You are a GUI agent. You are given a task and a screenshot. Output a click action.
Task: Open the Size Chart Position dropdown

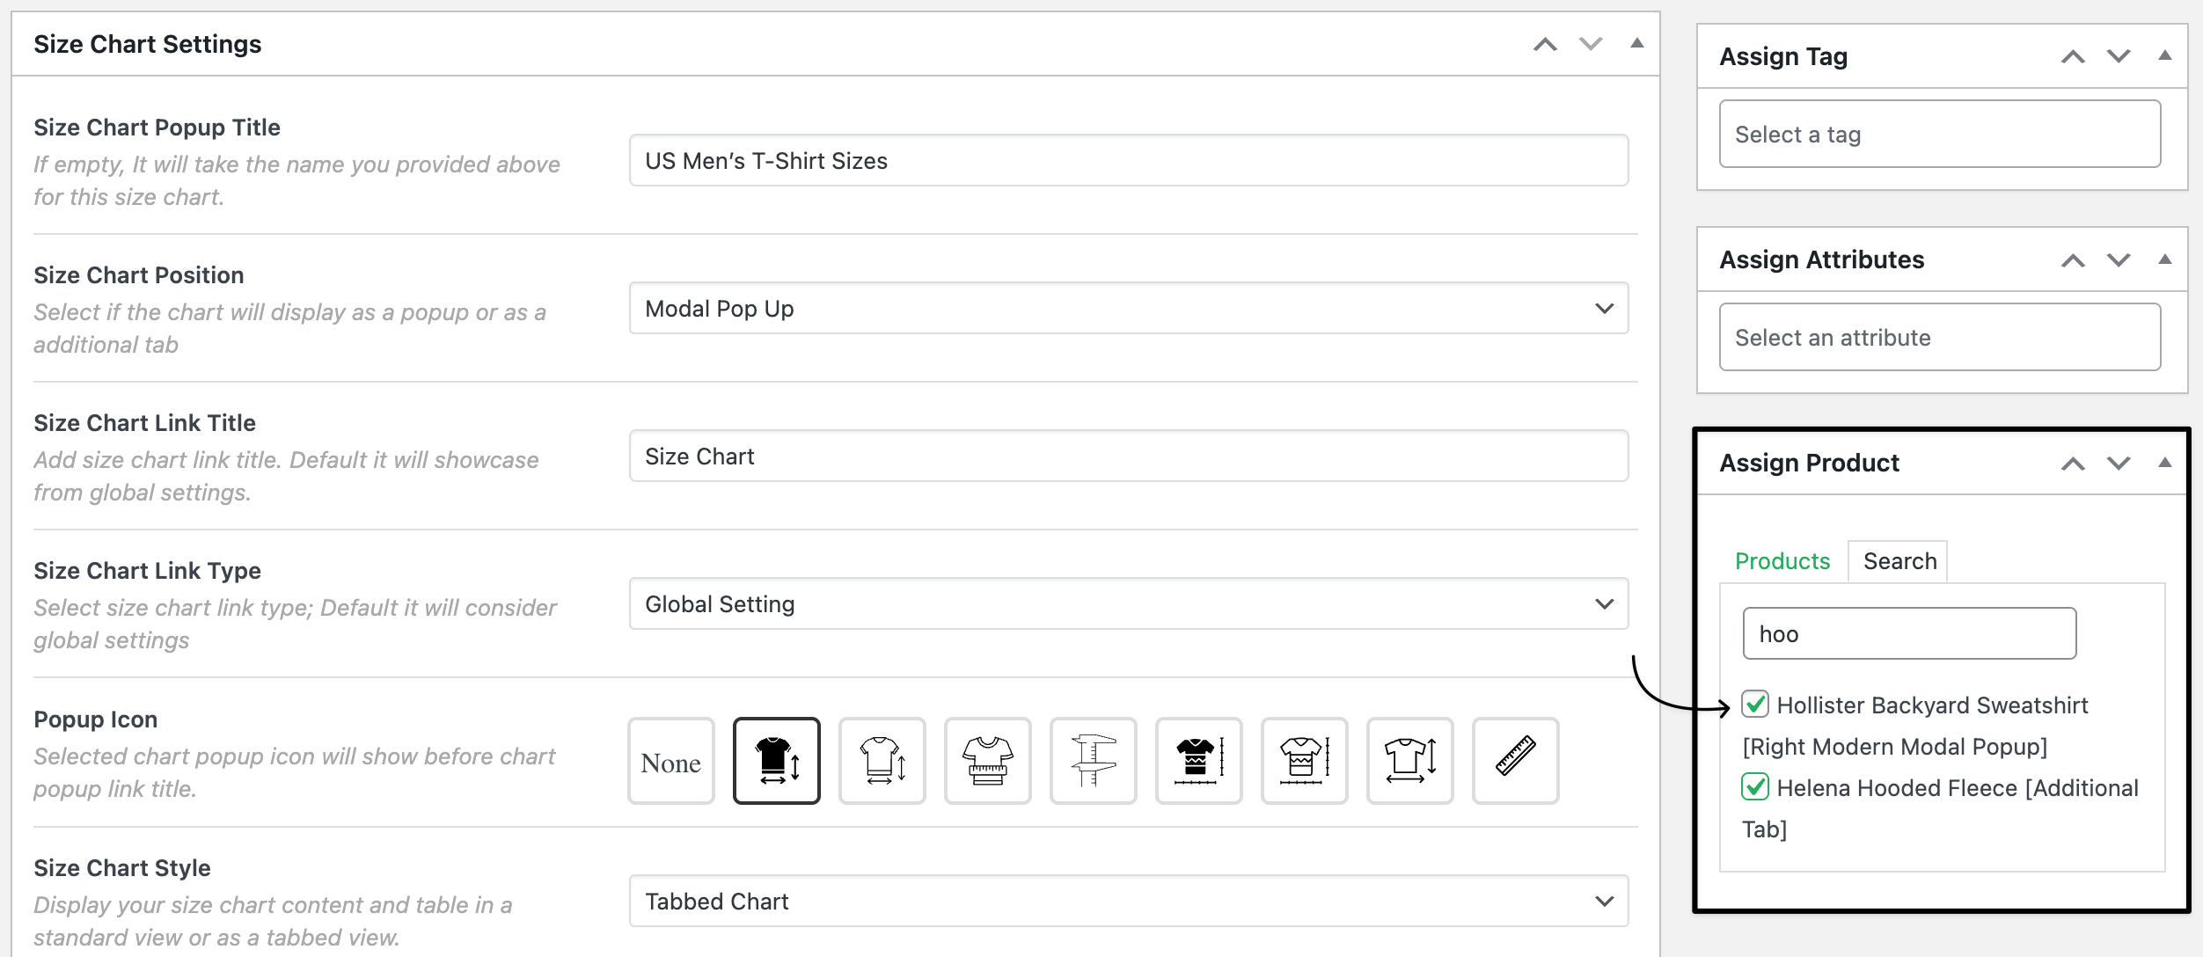[x=1128, y=308]
